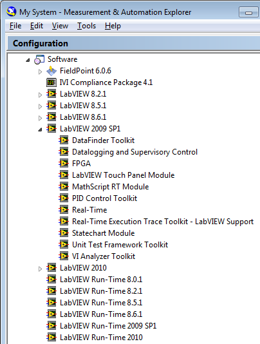This screenshot has height=344, width=260.
Task: Select the Real-Time label
Action: click(89, 210)
